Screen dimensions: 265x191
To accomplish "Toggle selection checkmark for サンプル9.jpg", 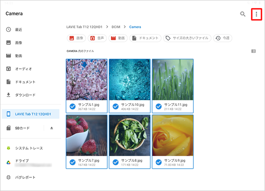I will pyautogui.click(x=159, y=162).
